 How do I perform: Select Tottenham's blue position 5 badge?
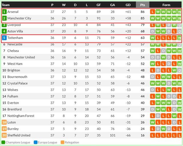(4, 38)
